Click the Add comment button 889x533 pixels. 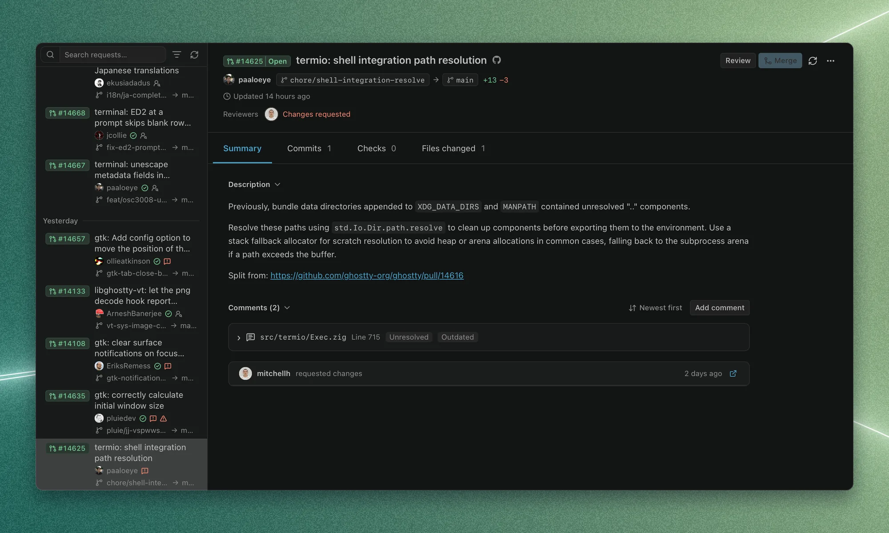coord(720,308)
